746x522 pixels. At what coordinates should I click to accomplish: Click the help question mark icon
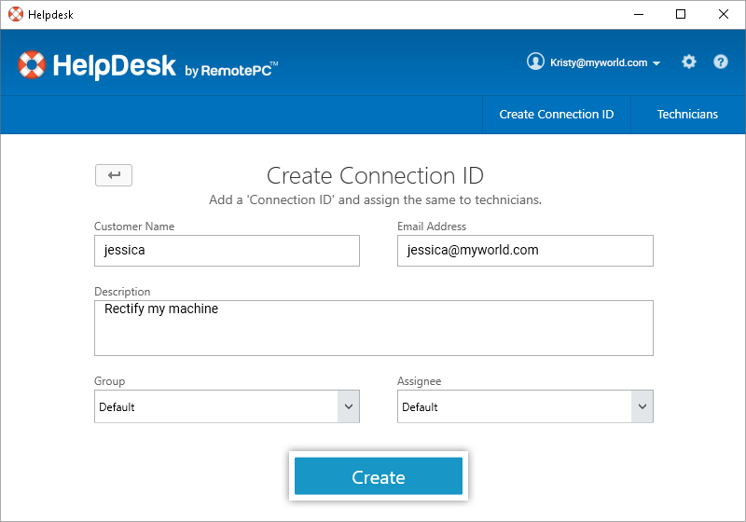click(x=721, y=62)
